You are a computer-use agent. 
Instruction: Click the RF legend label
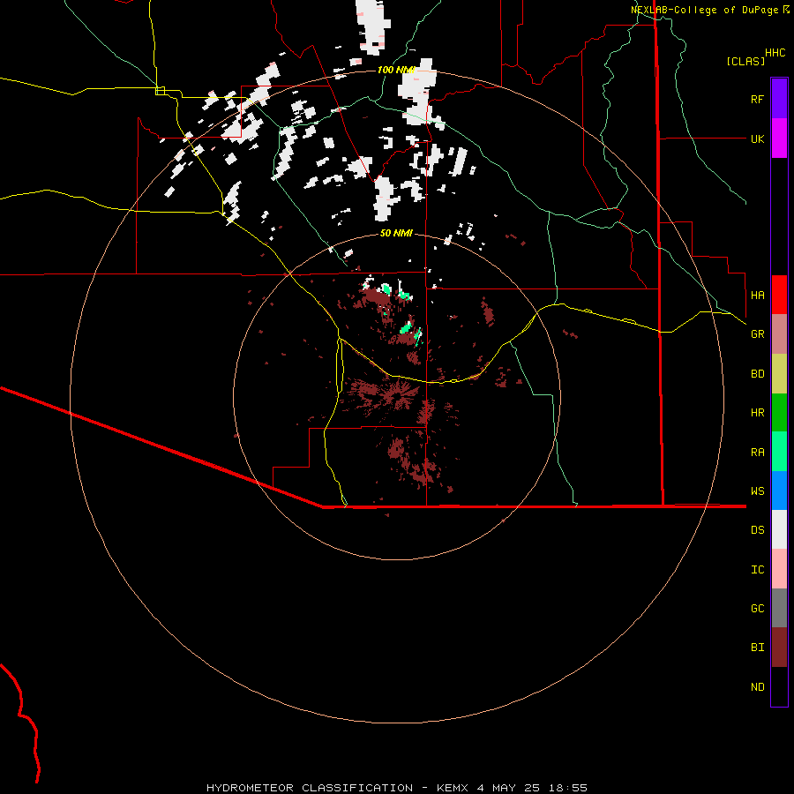757,99
